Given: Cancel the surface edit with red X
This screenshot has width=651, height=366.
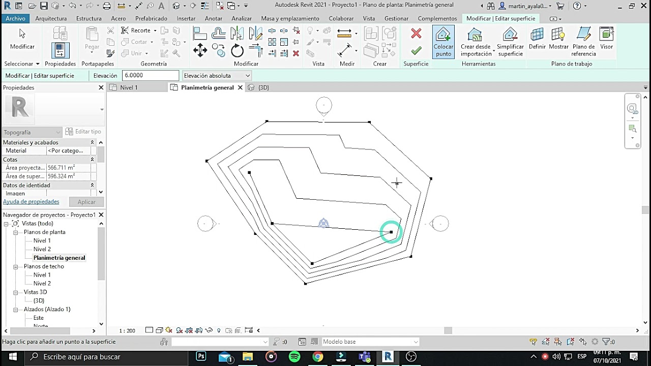Looking at the screenshot, I should (416, 34).
